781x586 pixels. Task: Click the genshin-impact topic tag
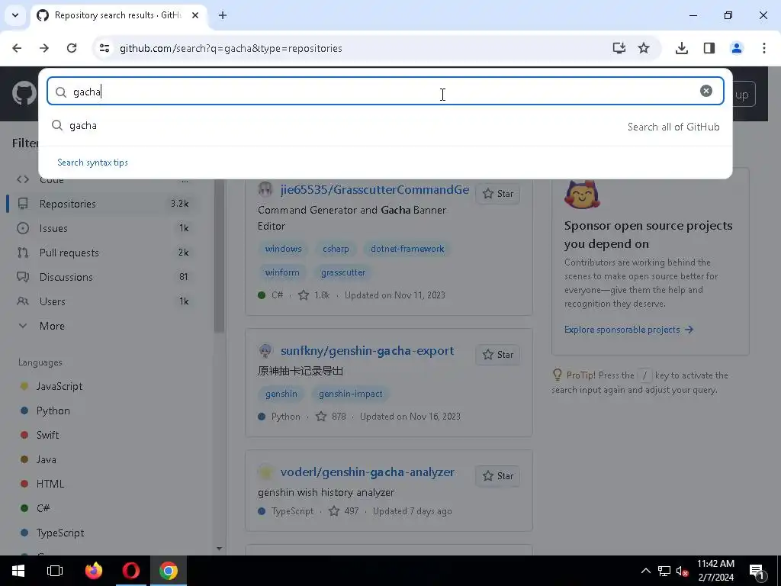pyautogui.click(x=351, y=394)
